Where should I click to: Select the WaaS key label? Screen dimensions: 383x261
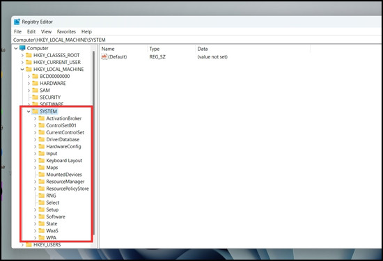52,231
